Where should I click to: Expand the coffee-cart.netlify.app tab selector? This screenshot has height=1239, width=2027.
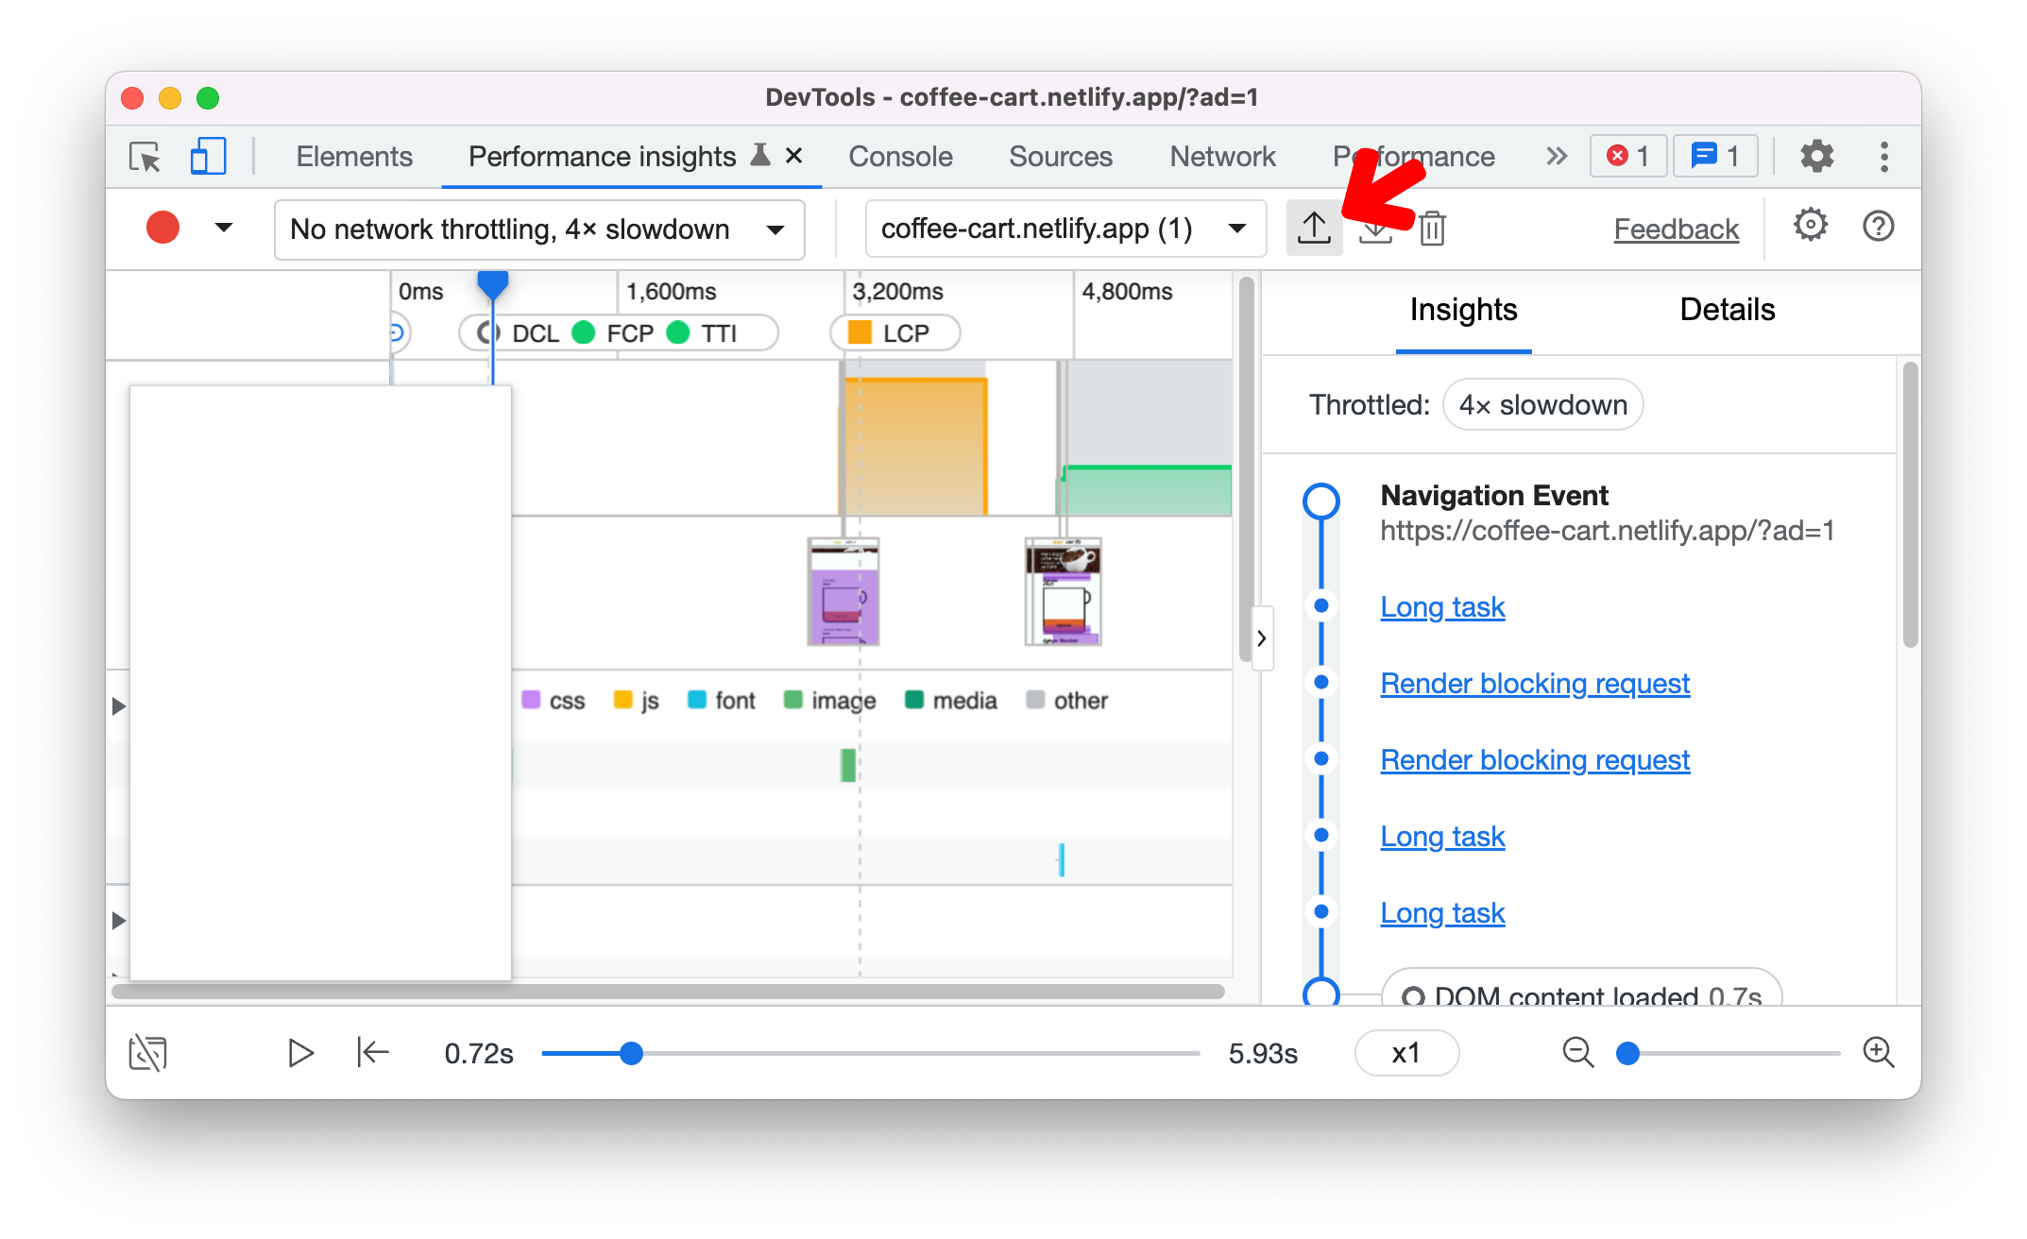[x=1238, y=228]
